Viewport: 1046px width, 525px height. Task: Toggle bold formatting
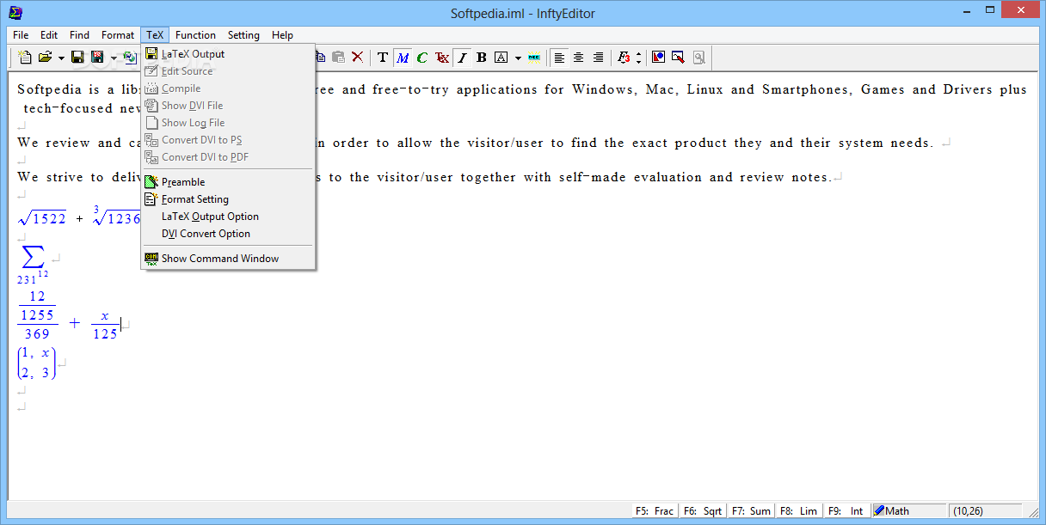coord(481,58)
